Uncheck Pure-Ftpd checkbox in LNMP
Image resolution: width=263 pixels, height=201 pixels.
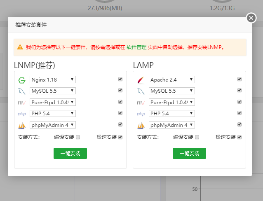tap(120, 102)
